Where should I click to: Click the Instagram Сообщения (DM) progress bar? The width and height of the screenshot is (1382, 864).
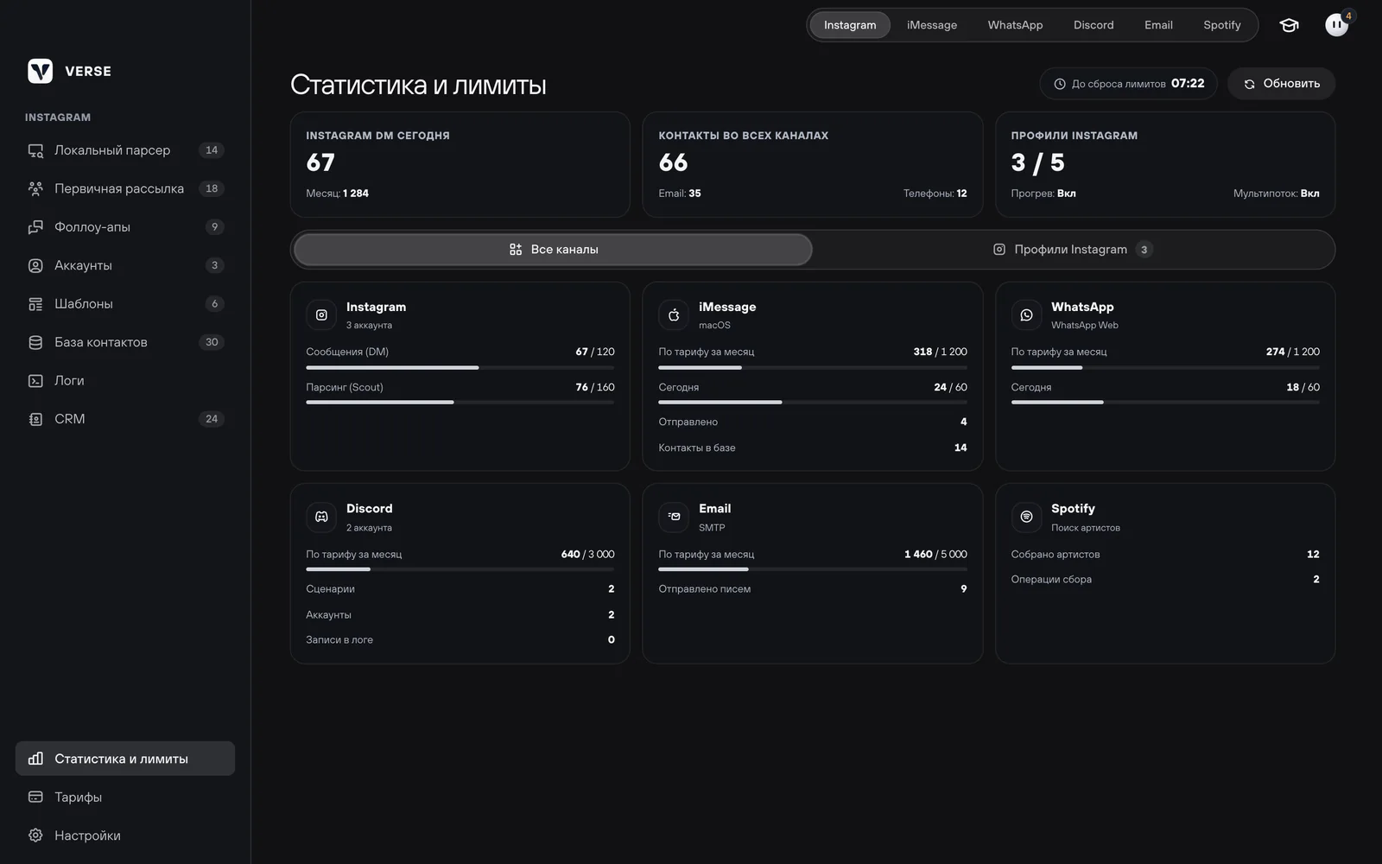(x=460, y=367)
